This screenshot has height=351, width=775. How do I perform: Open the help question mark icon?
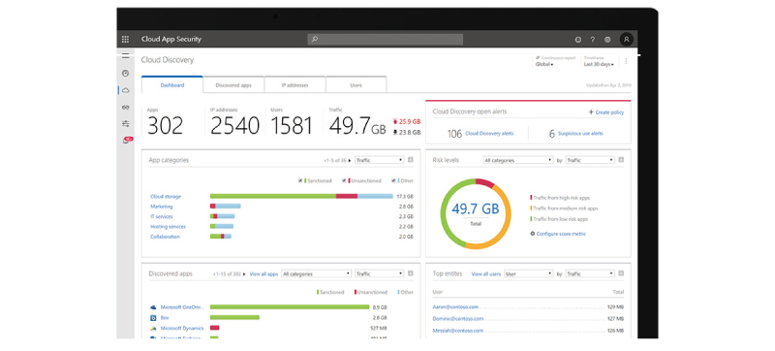click(x=593, y=40)
